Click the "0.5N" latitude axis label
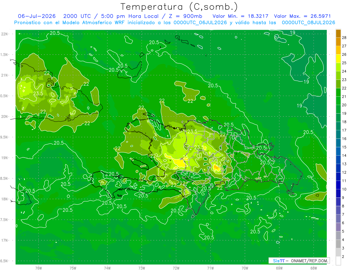This screenshot has width=352, height=272. coord(4,96)
